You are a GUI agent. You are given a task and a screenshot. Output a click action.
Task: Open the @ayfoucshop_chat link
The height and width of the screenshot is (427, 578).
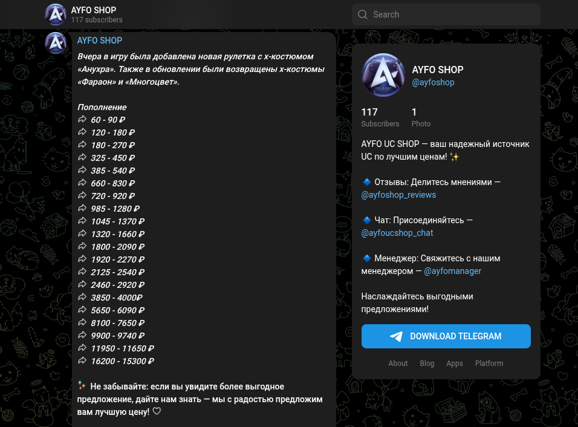(397, 233)
